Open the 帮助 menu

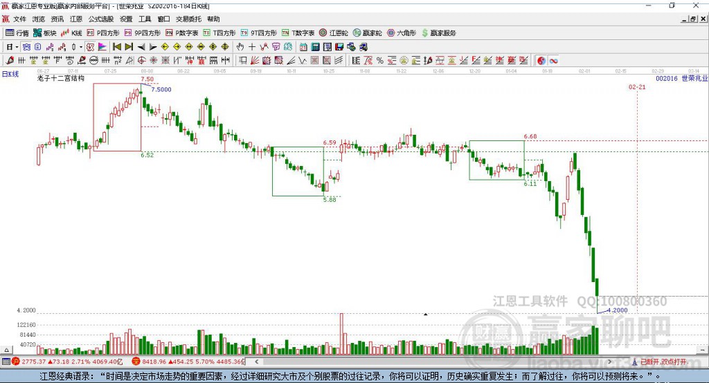[213, 19]
